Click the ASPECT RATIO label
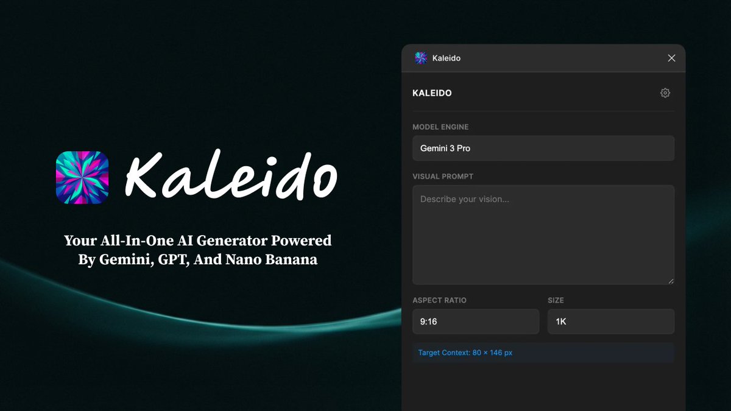The width and height of the screenshot is (731, 411). point(439,301)
